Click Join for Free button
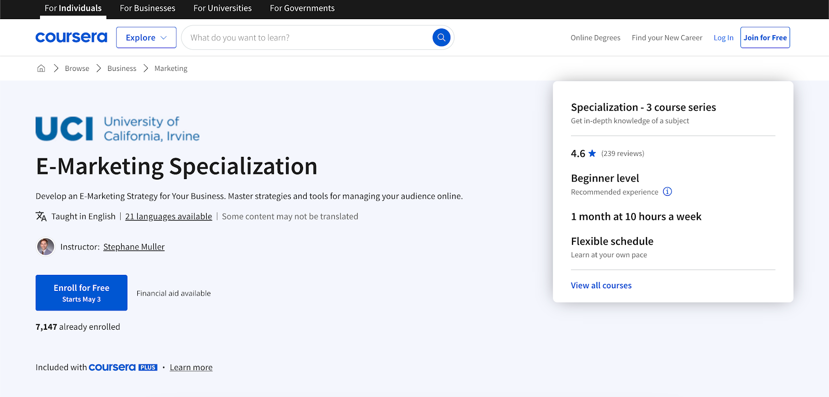 pyautogui.click(x=765, y=38)
